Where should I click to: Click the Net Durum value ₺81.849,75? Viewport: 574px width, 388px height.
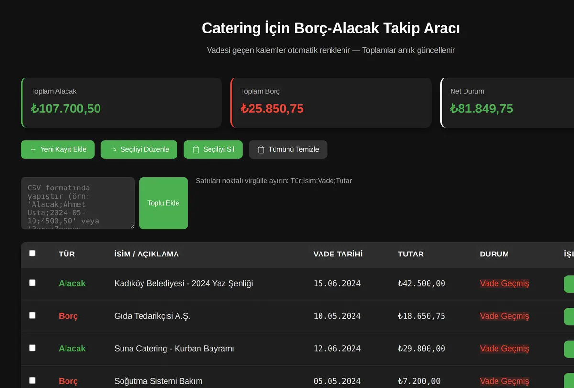pos(481,109)
